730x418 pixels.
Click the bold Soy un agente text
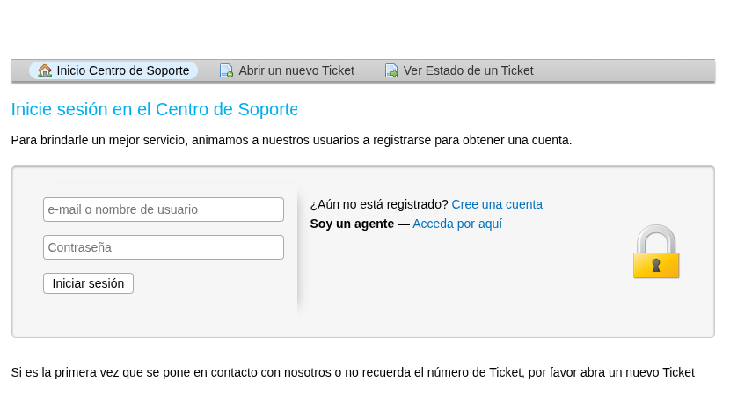coord(352,224)
